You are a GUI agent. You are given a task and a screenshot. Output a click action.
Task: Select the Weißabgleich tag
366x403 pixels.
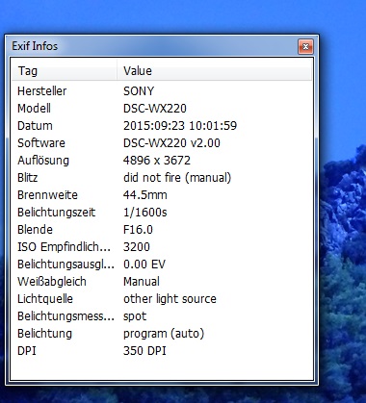[52, 282]
